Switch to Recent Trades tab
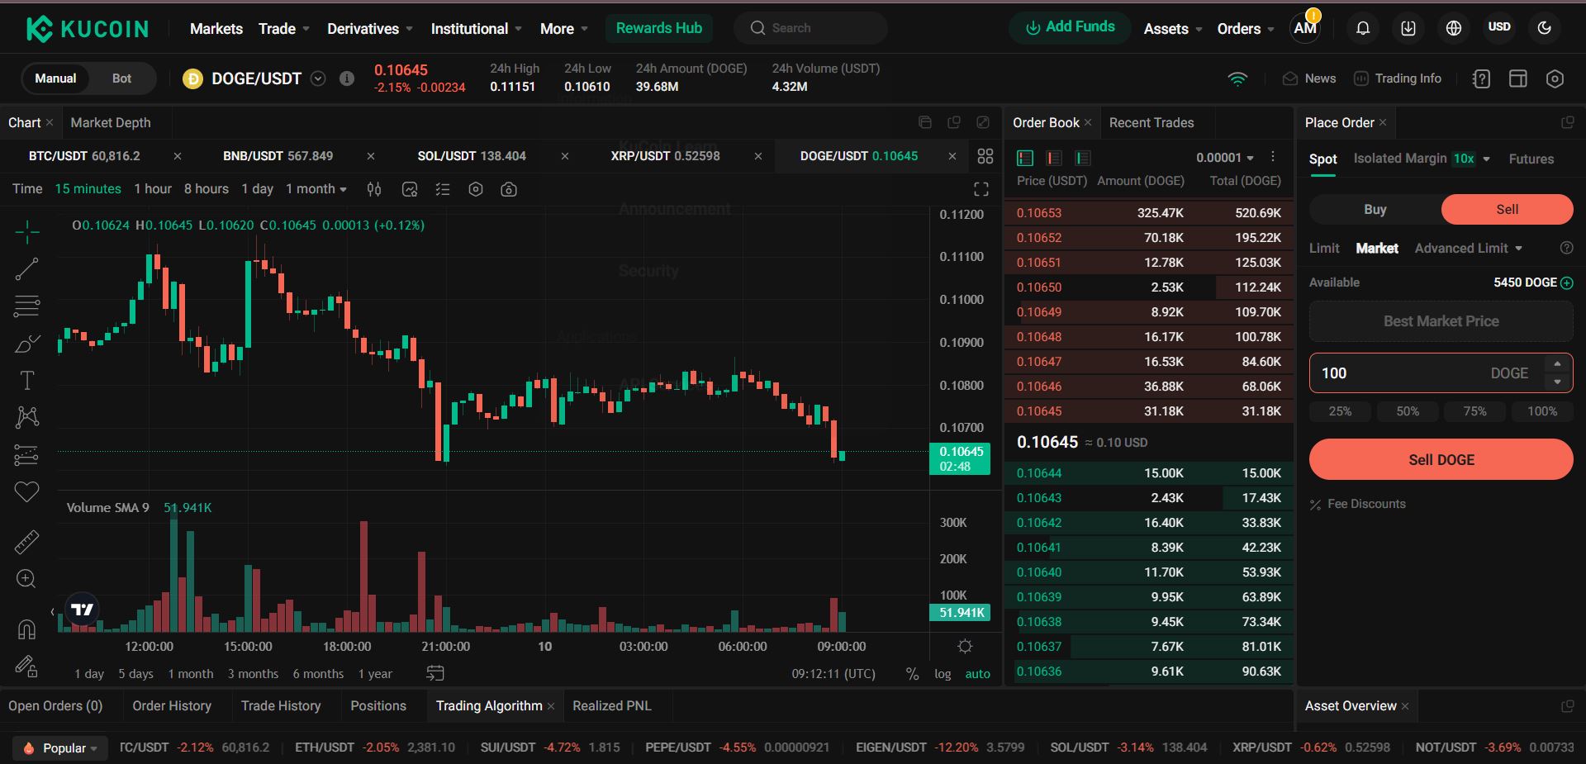The image size is (1586, 764). (1152, 122)
